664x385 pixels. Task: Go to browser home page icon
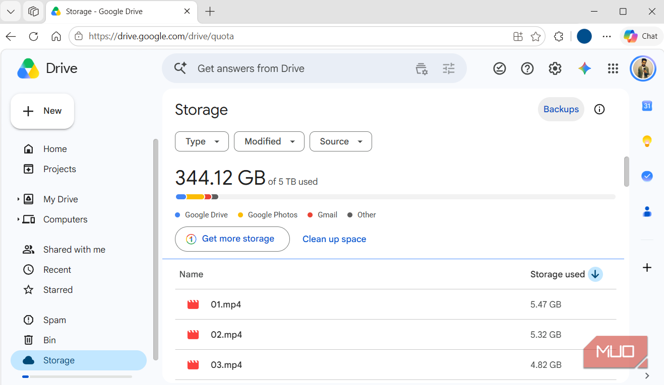tap(56, 36)
